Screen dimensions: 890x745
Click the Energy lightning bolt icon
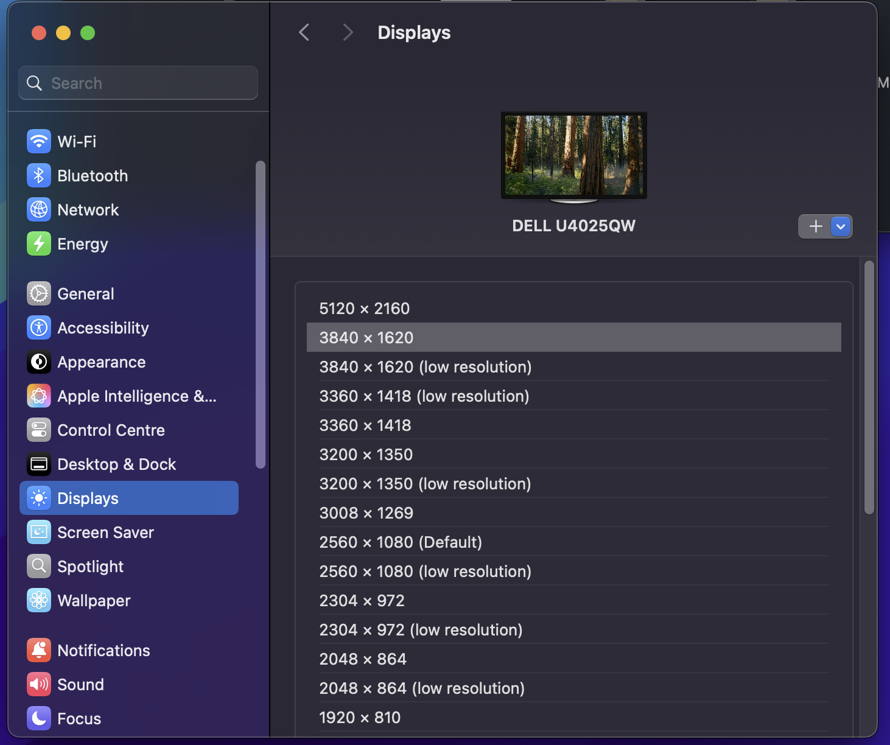point(39,244)
